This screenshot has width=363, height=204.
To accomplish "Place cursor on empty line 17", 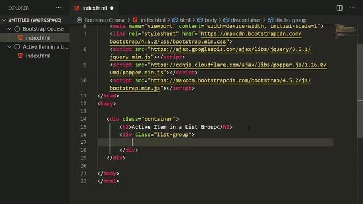I will pyautogui.click(x=216, y=142).
